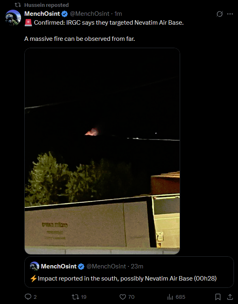Open the @MenchOsint handle link

[89, 14]
